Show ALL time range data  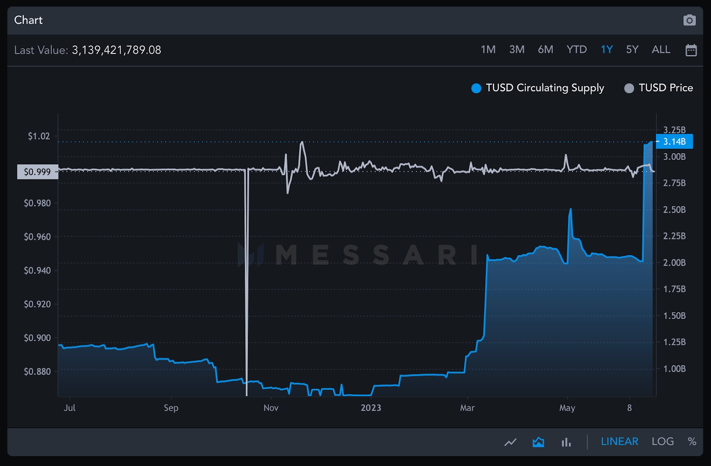pos(661,49)
